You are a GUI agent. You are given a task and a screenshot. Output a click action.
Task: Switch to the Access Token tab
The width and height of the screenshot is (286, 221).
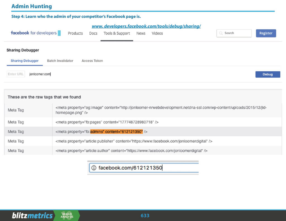pyautogui.click(x=92, y=61)
